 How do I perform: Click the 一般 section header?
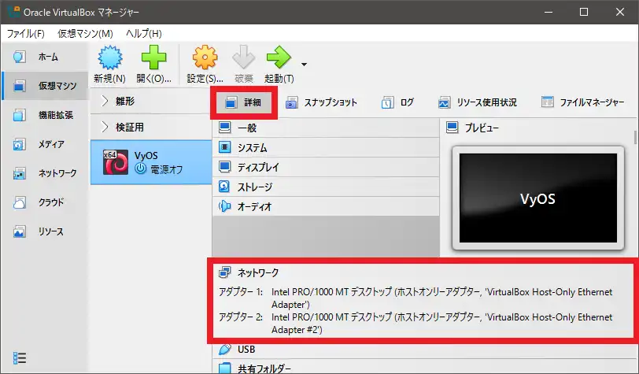(x=326, y=128)
